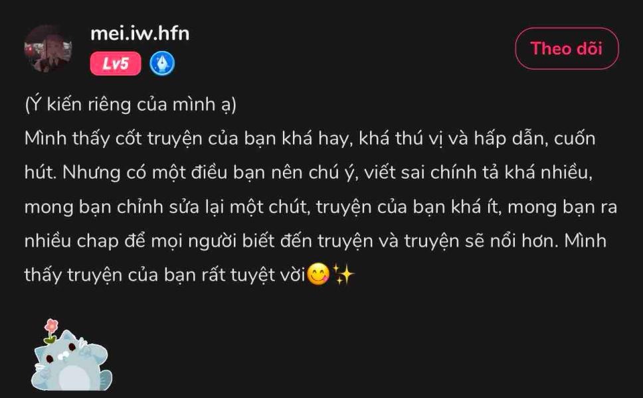Select the line '(Ý kiến riêng của mình ạ)'
This screenshot has width=643, height=398.
click(130, 104)
